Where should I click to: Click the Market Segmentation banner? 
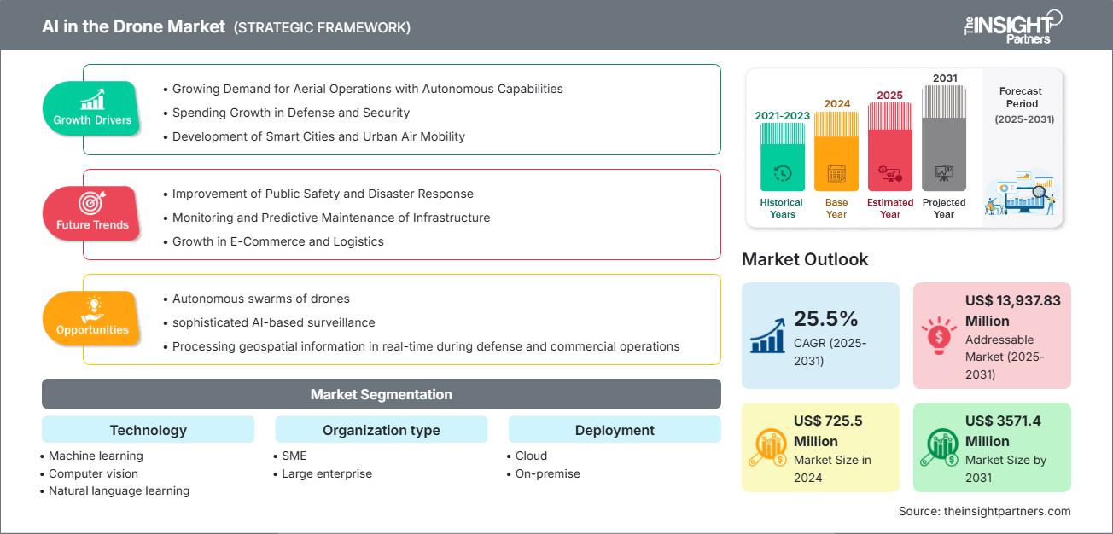point(381,393)
